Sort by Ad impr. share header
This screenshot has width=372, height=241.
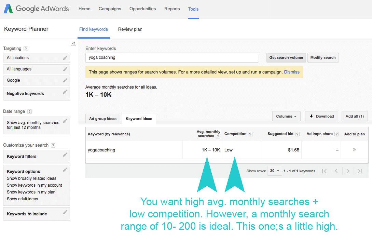(x=319, y=134)
